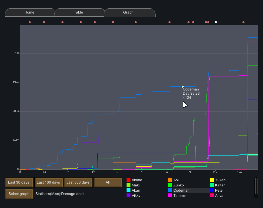Click the dark blue Pete color swatch

[x=212, y=190]
